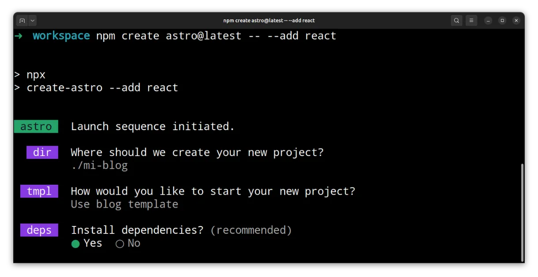Maximize the terminal window
The image size is (538, 277).
(502, 21)
